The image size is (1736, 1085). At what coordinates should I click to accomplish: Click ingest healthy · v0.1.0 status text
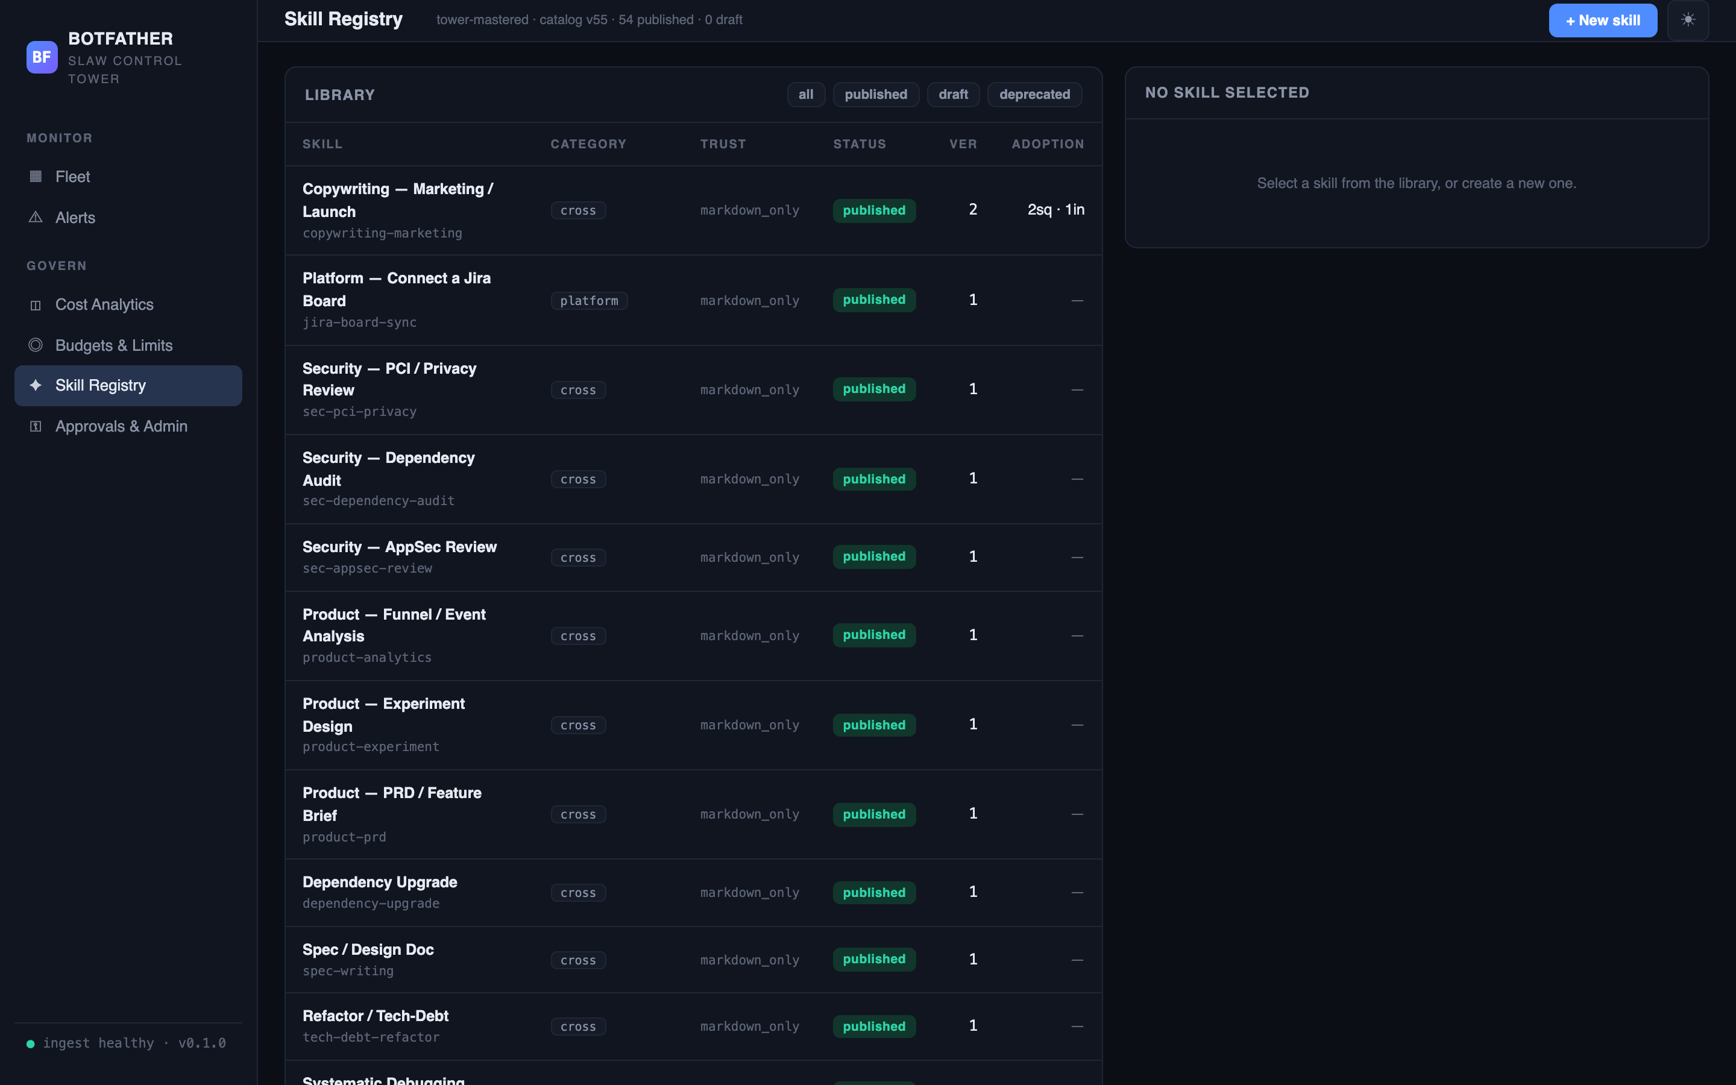[x=134, y=1043]
